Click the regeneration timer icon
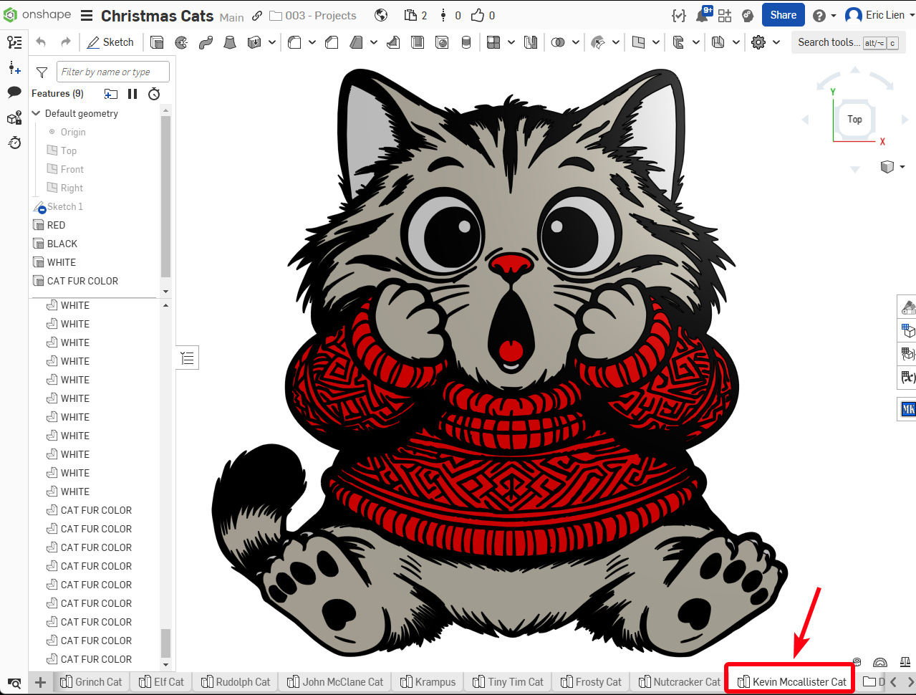The image size is (916, 695). [x=154, y=94]
